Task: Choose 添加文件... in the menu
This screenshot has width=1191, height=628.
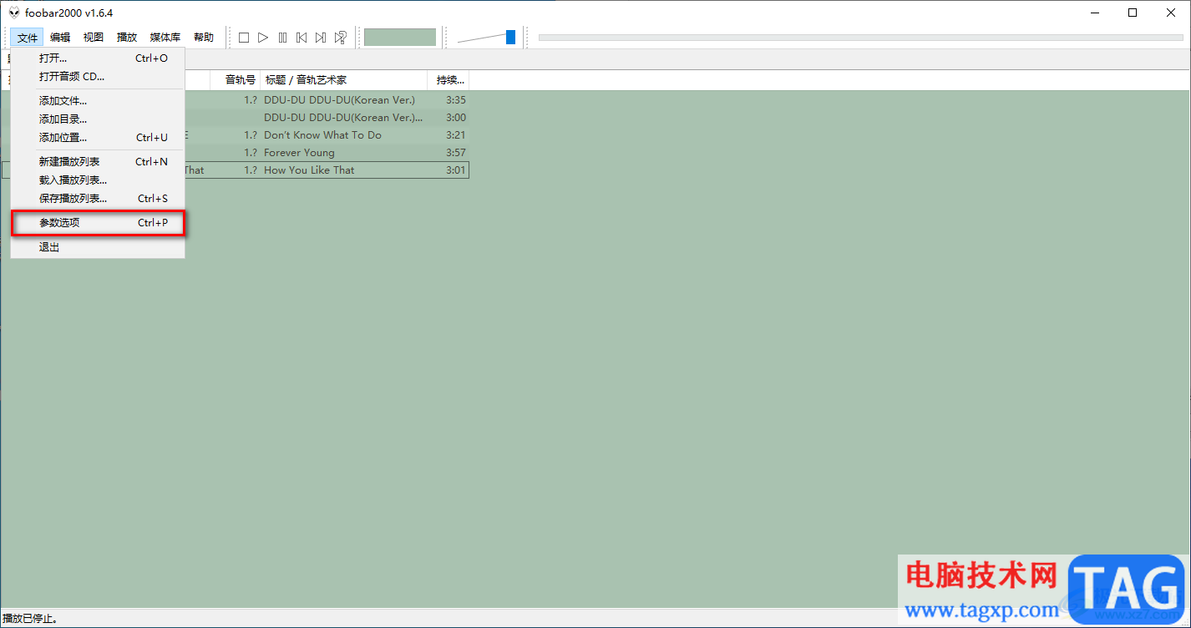Action: click(98, 101)
